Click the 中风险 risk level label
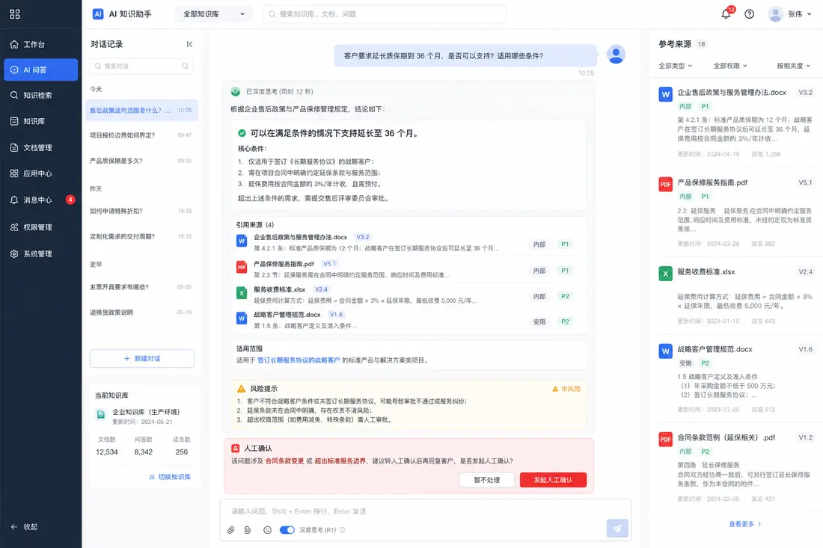Screen dimensions: 823x548 (566, 389)
